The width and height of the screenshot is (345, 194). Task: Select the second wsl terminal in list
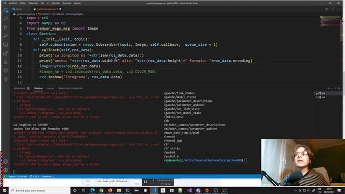[x=328, y=97]
